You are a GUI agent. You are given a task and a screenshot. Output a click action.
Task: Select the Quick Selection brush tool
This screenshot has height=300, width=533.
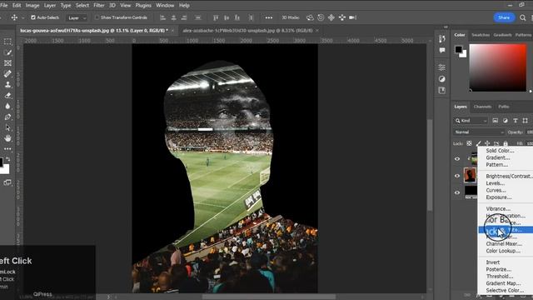[x=7, y=52]
